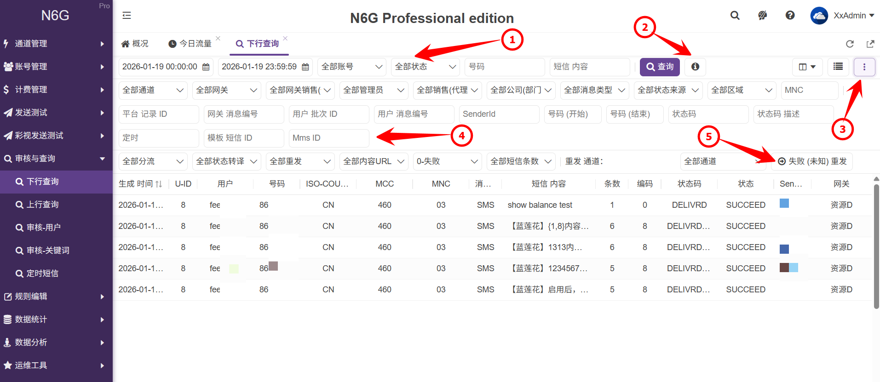Click the 平台 记录 ID input field
The width and height of the screenshot is (880, 382).
159,114
